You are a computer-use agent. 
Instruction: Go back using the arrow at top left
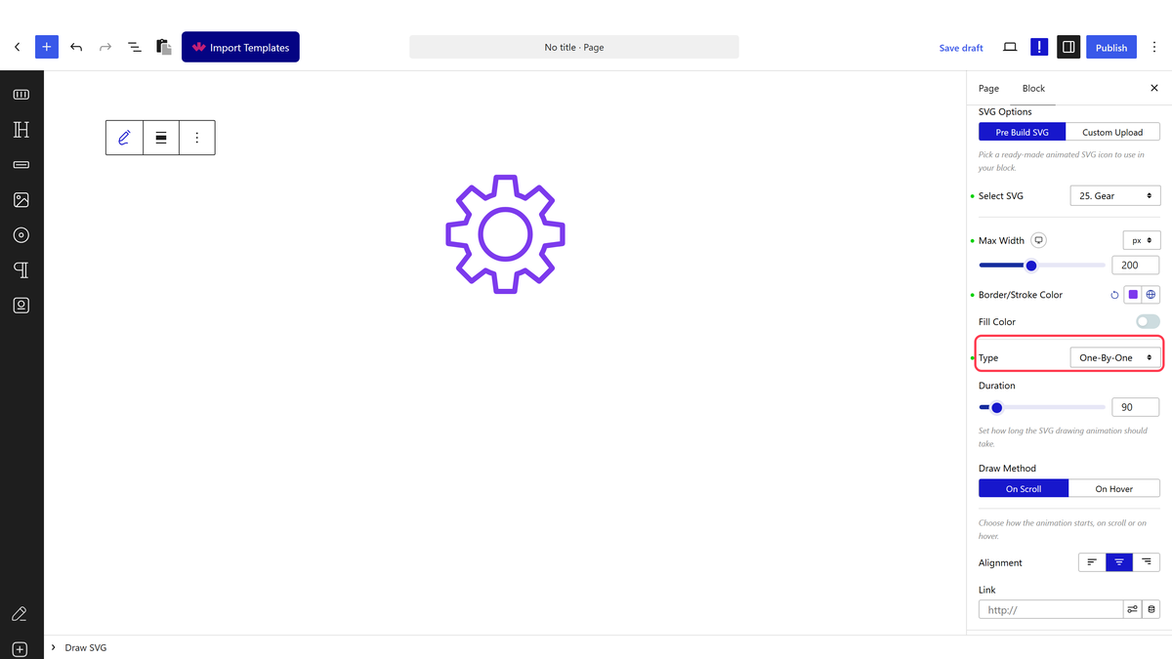click(x=17, y=47)
